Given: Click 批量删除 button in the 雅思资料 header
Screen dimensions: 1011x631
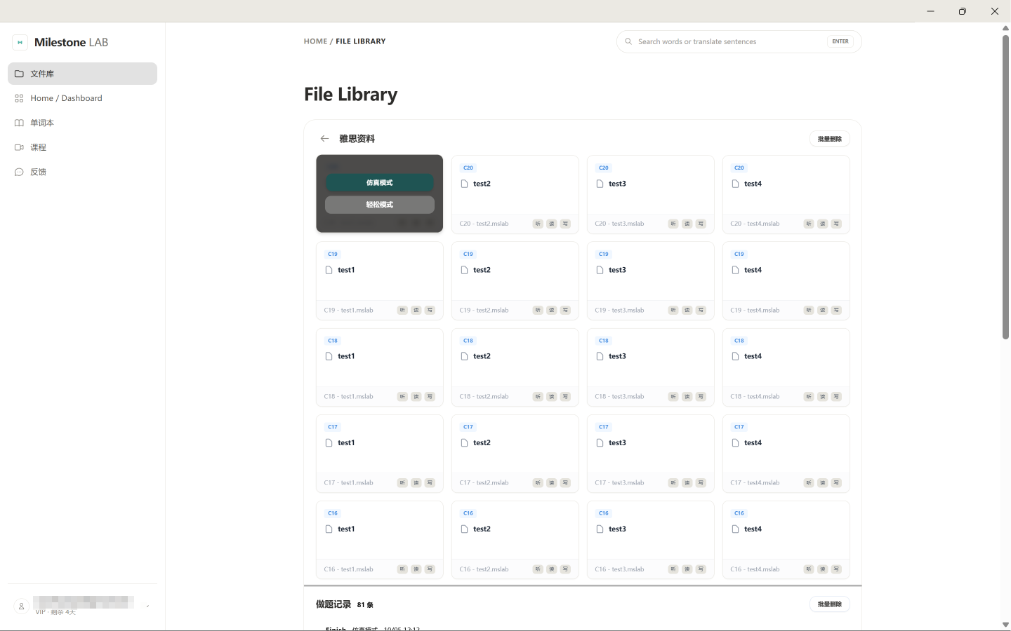Looking at the screenshot, I should (x=830, y=139).
